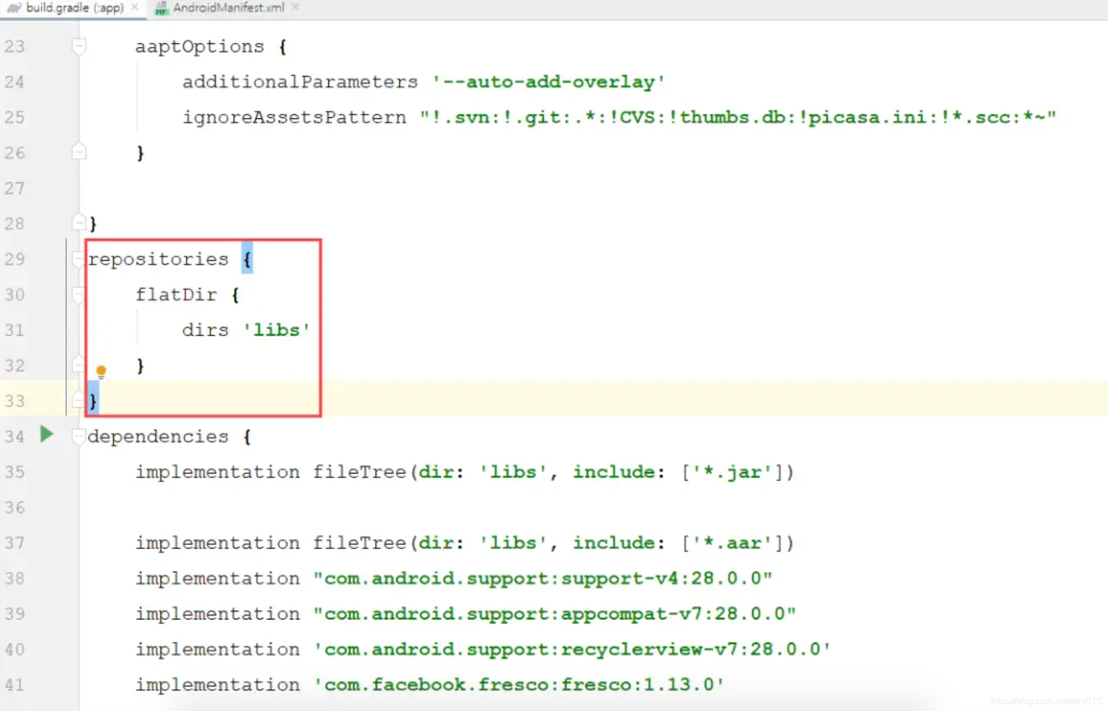Click the text additionalParameters
Image resolution: width=1108 pixels, height=711 pixels.
coord(300,82)
